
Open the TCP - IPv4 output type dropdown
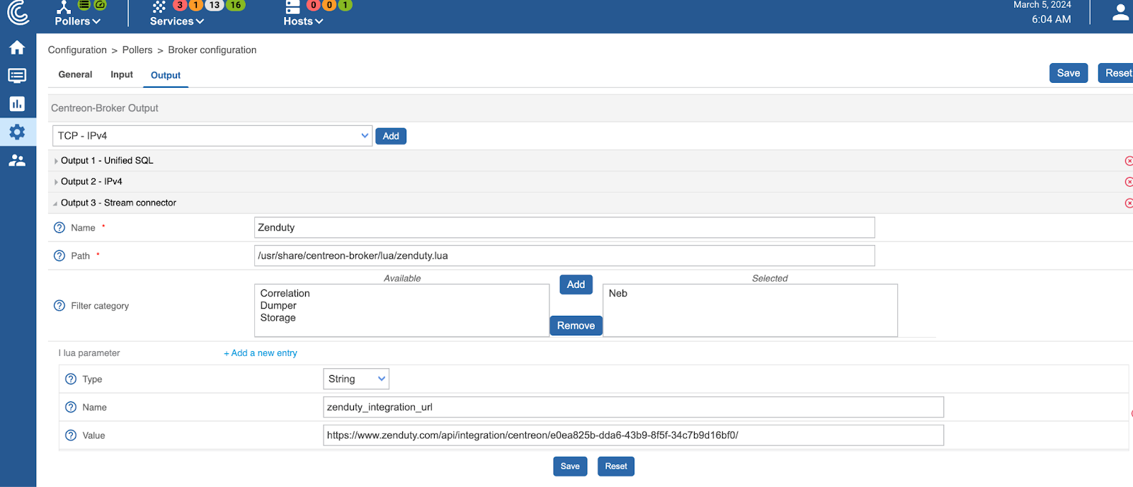212,136
